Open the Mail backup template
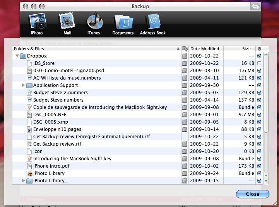Viewport: 279px width, 207px height. 67,22
